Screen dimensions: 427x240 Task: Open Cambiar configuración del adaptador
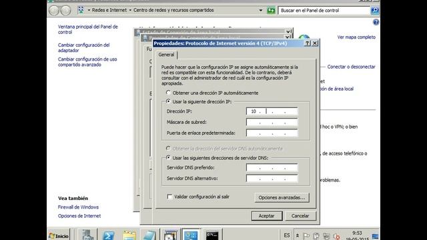(x=83, y=47)
